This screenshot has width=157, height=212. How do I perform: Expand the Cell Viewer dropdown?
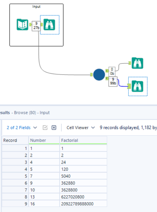[81, 128]
